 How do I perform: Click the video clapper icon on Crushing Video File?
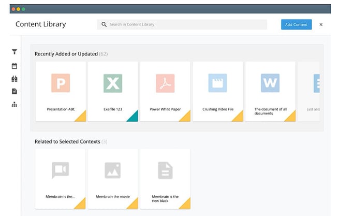(x=217, y=83)
